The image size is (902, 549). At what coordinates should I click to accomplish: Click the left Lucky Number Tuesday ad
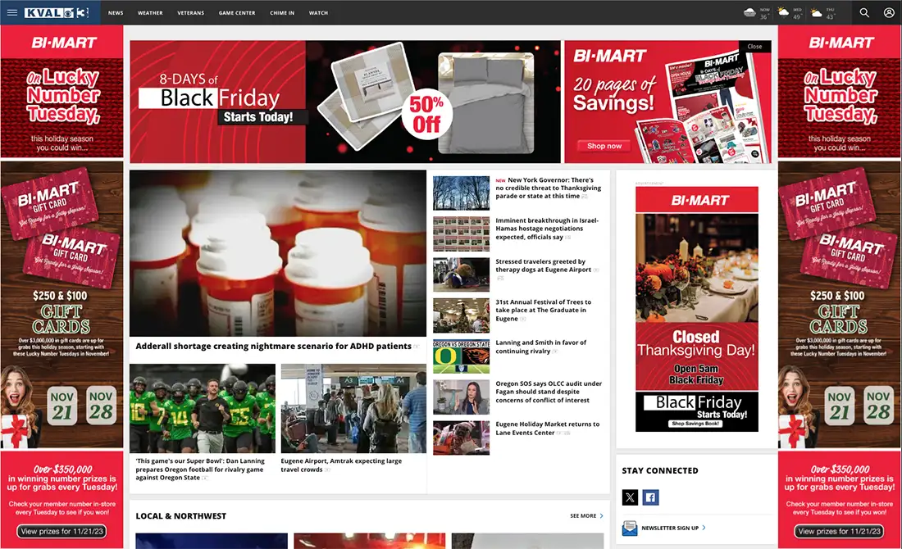tap(61, 286)
